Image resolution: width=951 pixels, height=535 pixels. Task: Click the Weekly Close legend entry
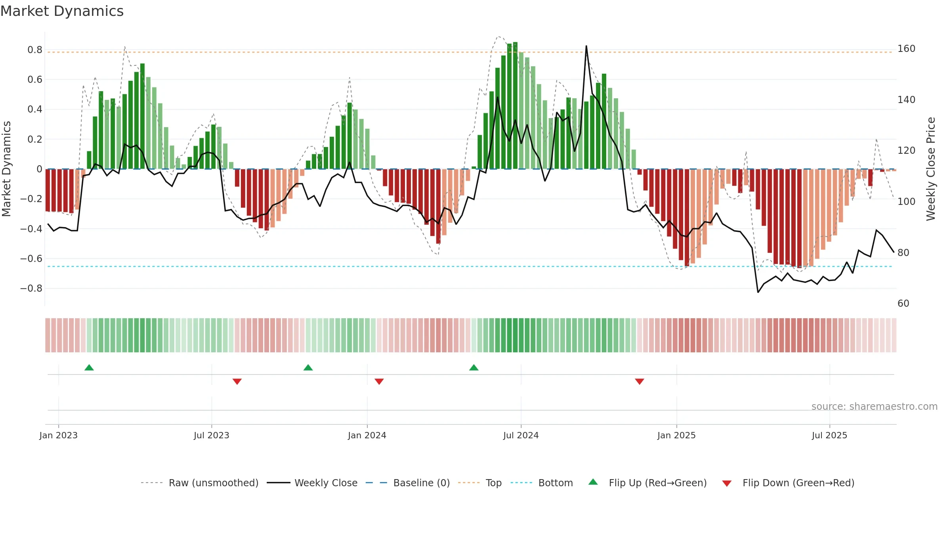pos(312,483)
